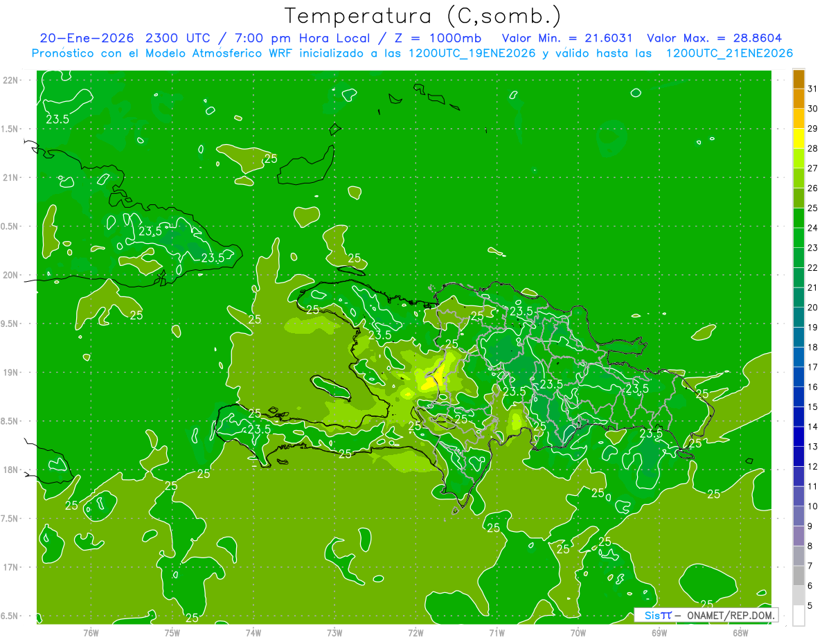Click latitude axis label '21N'
This screenshot has height=642, width=831.
tap(10, 178)
